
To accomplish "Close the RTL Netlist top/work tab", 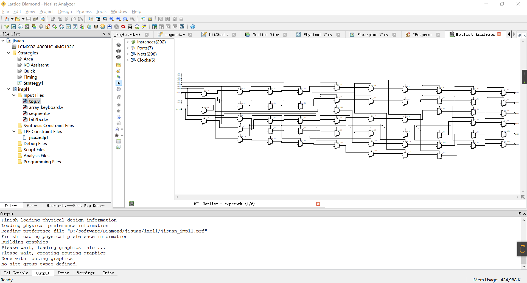I will coord(318,204).
